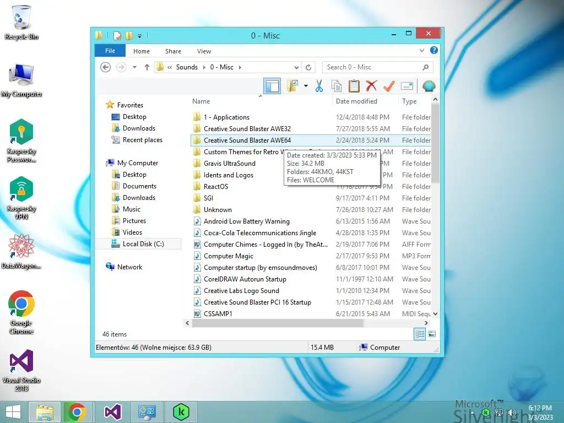Screen dimensions: 564x423
Task: Click vertical scrollbar down arrow
Action: click(435, 313)
